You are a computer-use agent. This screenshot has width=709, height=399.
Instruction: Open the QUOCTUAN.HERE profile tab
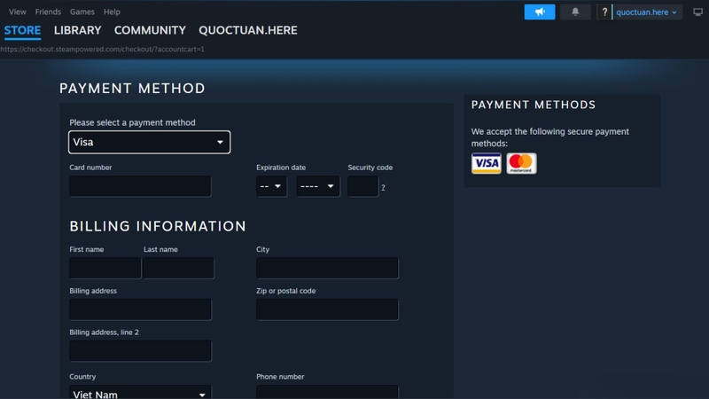click(x=248, y=30)
